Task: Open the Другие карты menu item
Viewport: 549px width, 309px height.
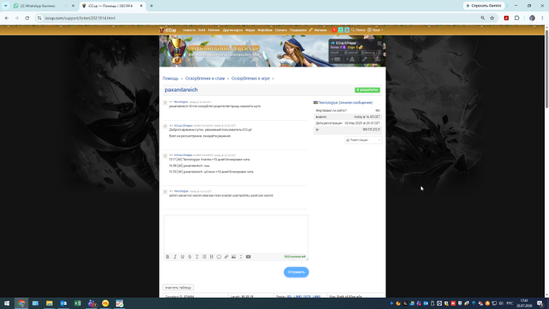Action: pyautogui.click(x=232, y=30)
